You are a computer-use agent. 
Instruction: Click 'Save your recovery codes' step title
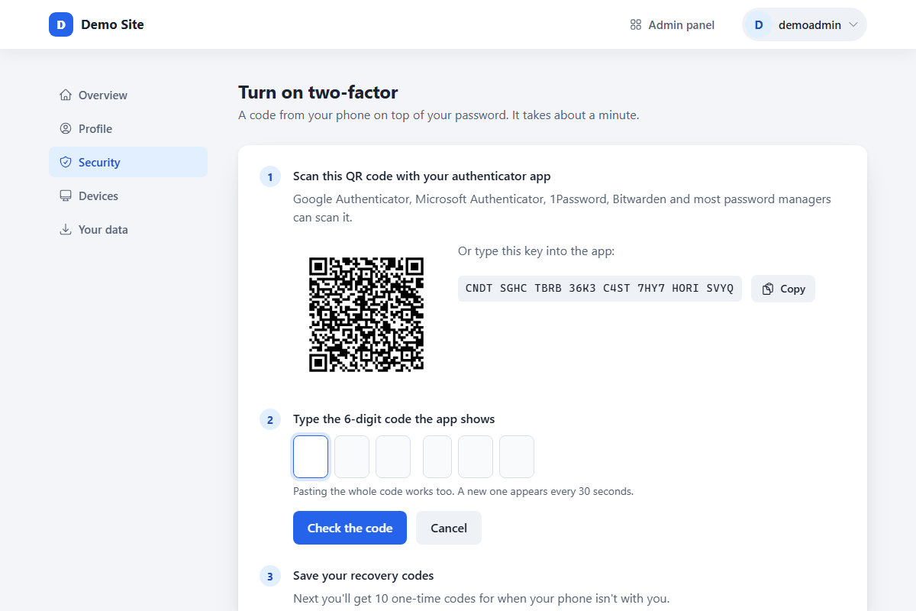pos(363,575)
